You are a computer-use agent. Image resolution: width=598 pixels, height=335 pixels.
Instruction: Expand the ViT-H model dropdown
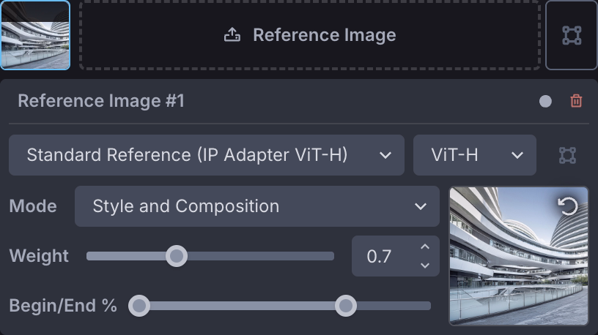click(x=474, y=155)
